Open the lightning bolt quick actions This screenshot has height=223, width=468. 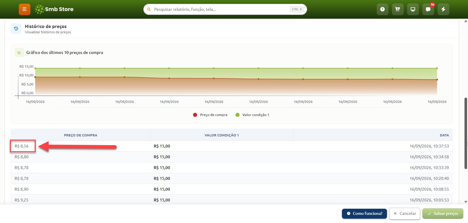[x=443, y=9]
